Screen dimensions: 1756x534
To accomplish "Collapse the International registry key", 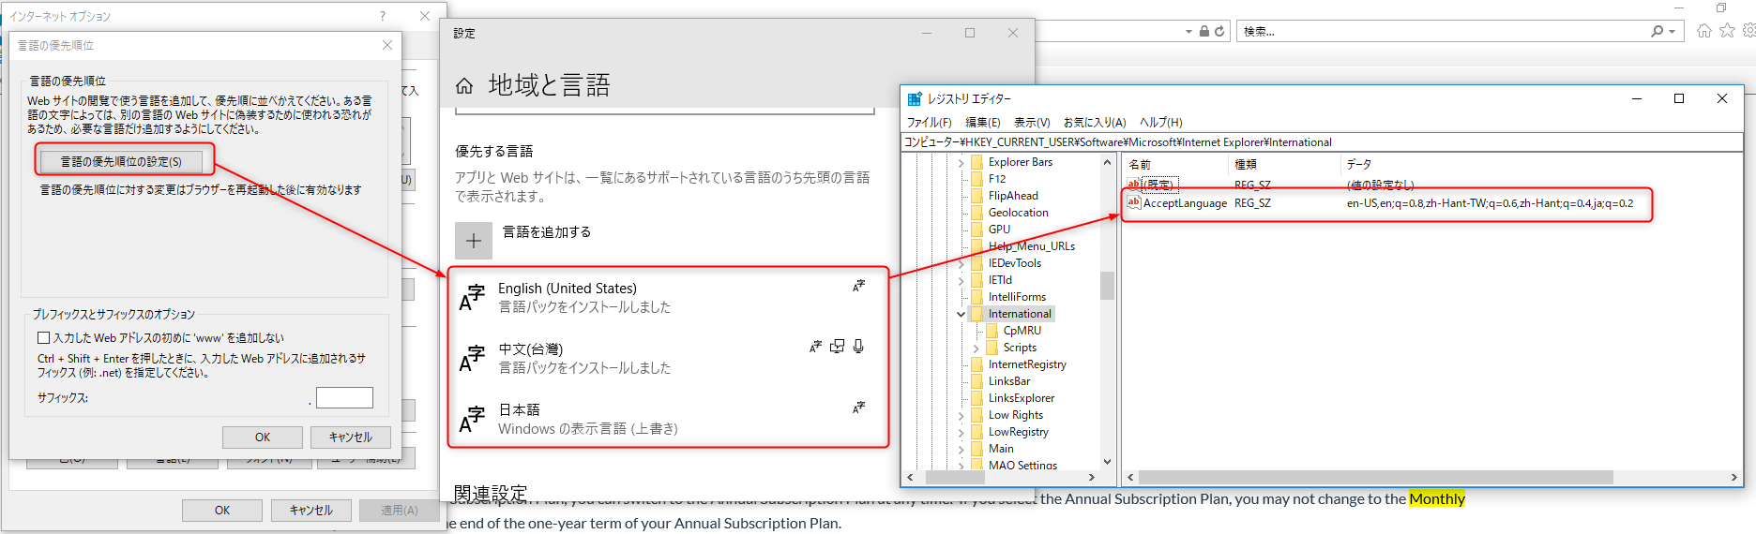I will tap(961, 314).
